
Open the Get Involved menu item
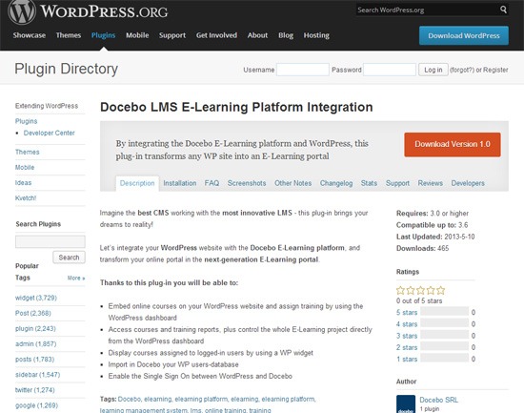point(216,35)
